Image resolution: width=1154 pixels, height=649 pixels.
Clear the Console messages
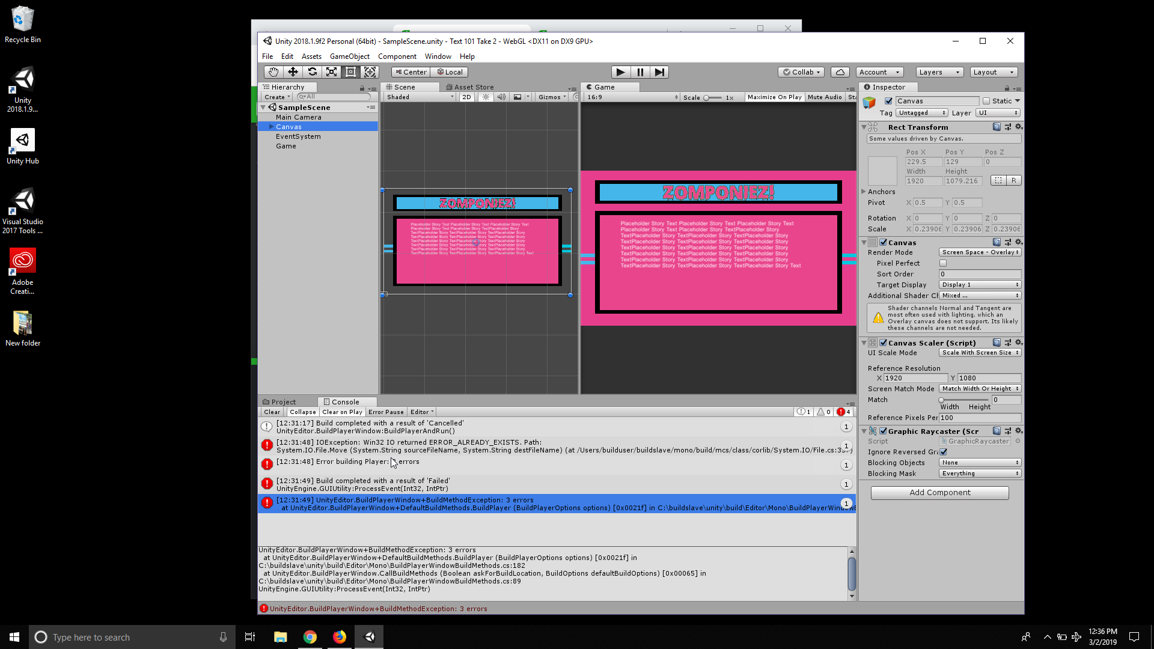[x=272, y=412]
